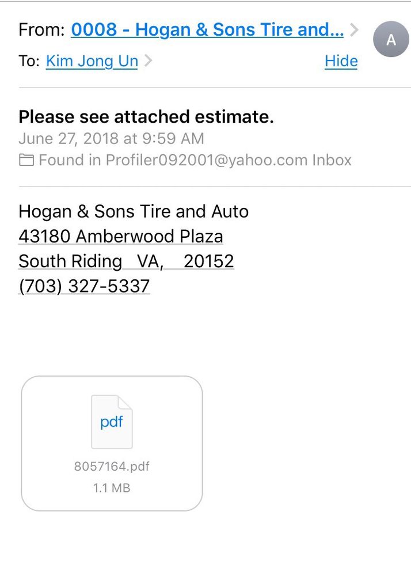Tap the 1.1 MB attachment size label

click(x=112, y=488)
